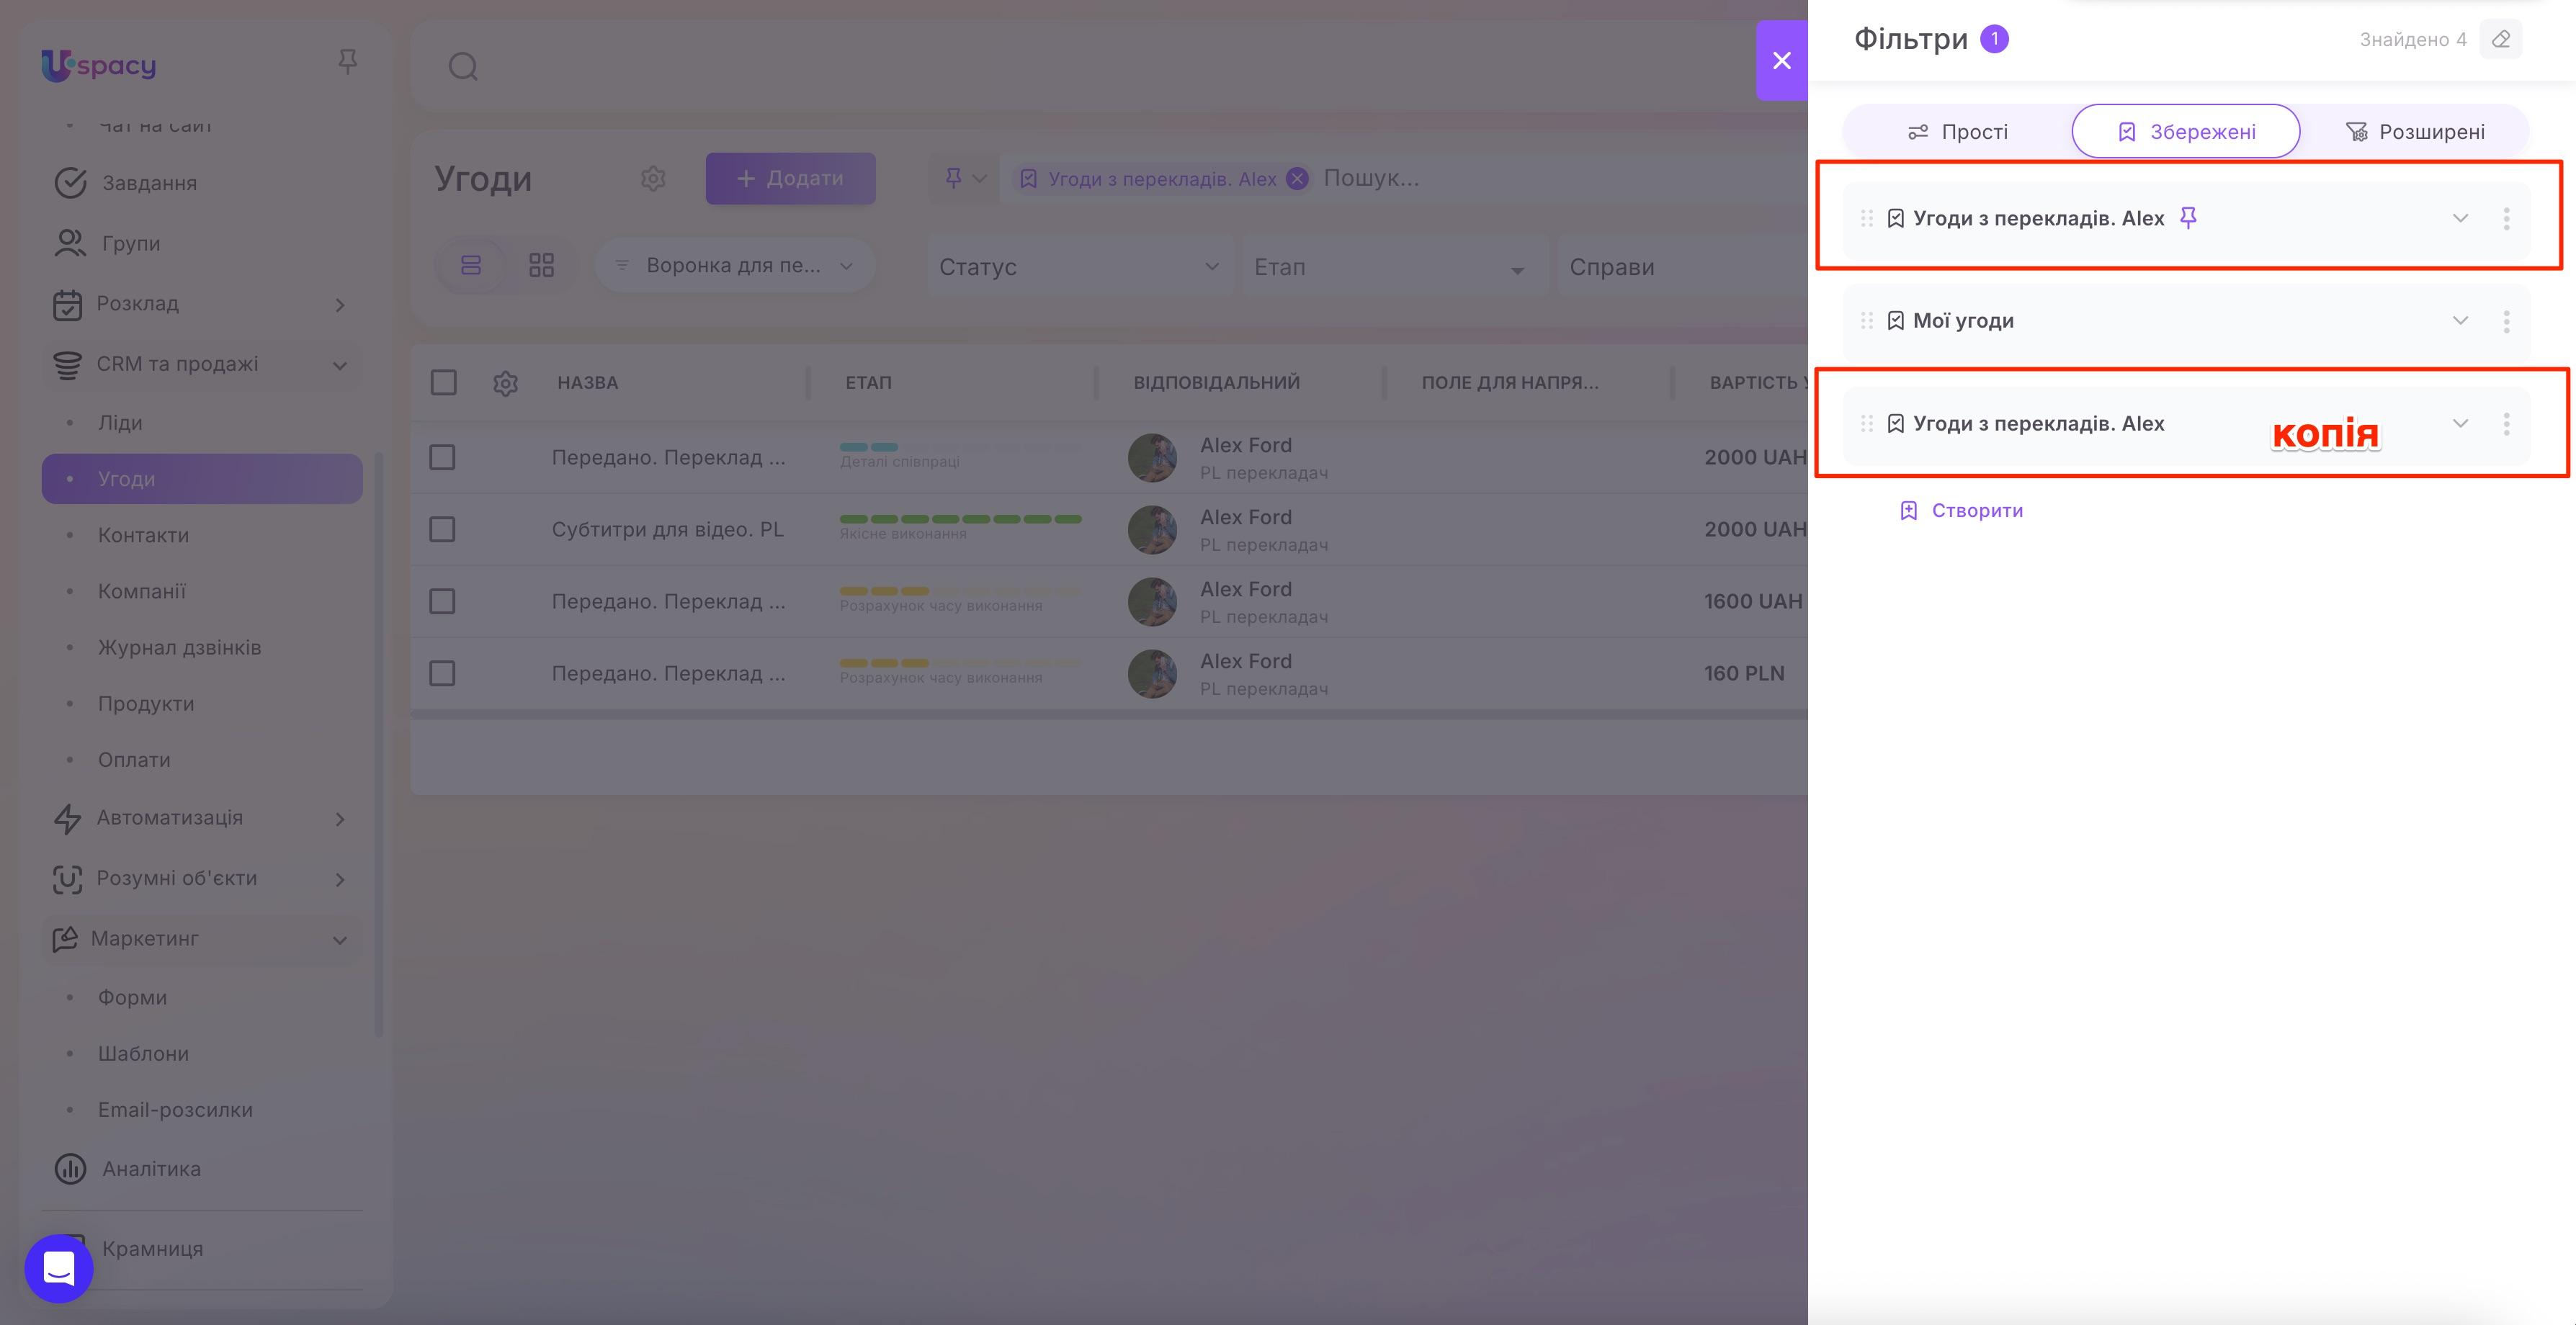Viewport: 2576px width, 1325px height.
Task: Check the row with 'Деталі співпраці' stage
Action: point(442,458)
